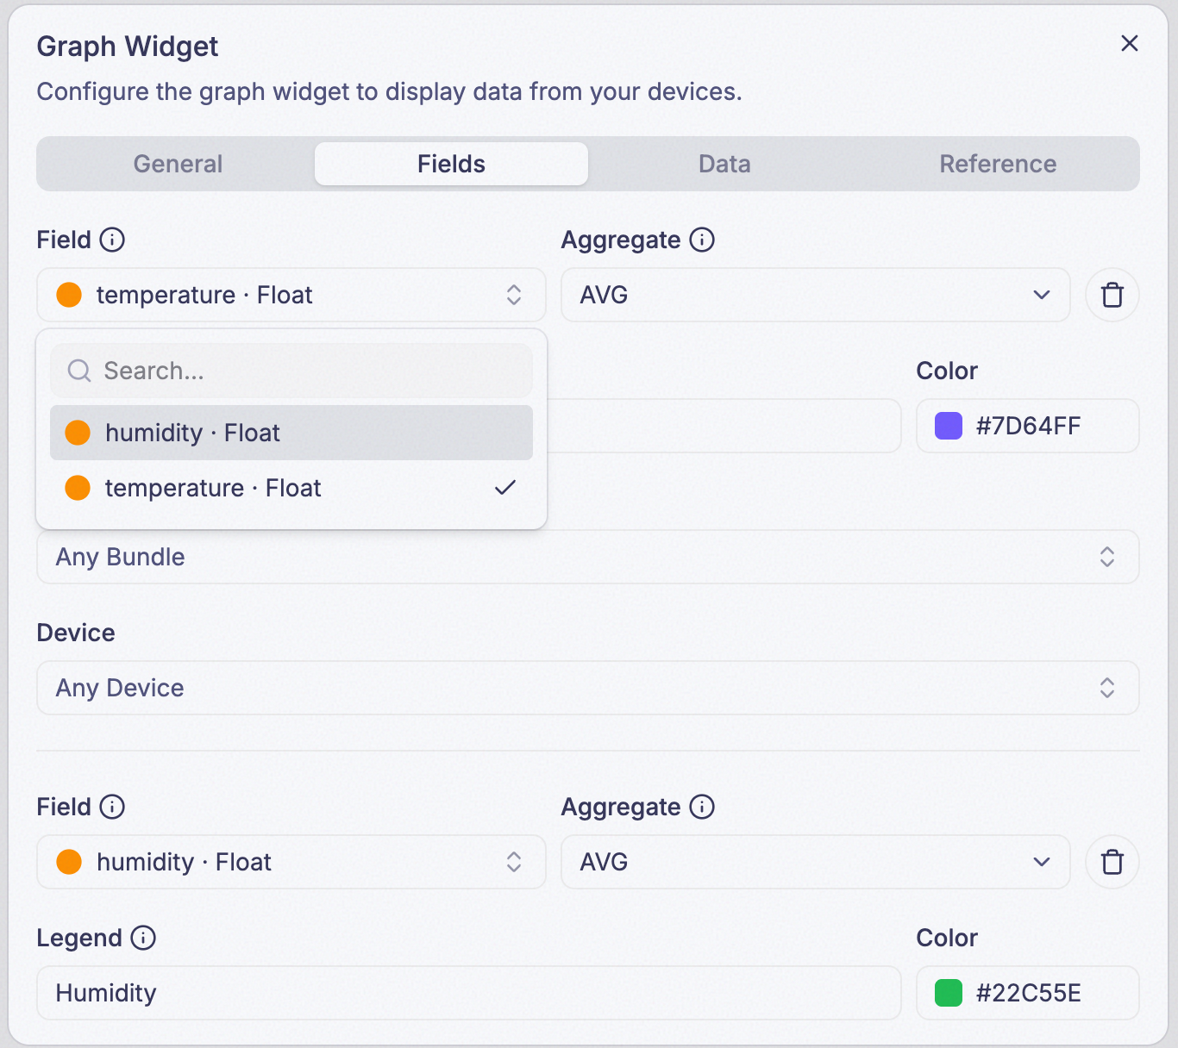The image size is (1178, 1048).
Task: Click the purple #7D64FF color swatch
Action: pos(949,426)
